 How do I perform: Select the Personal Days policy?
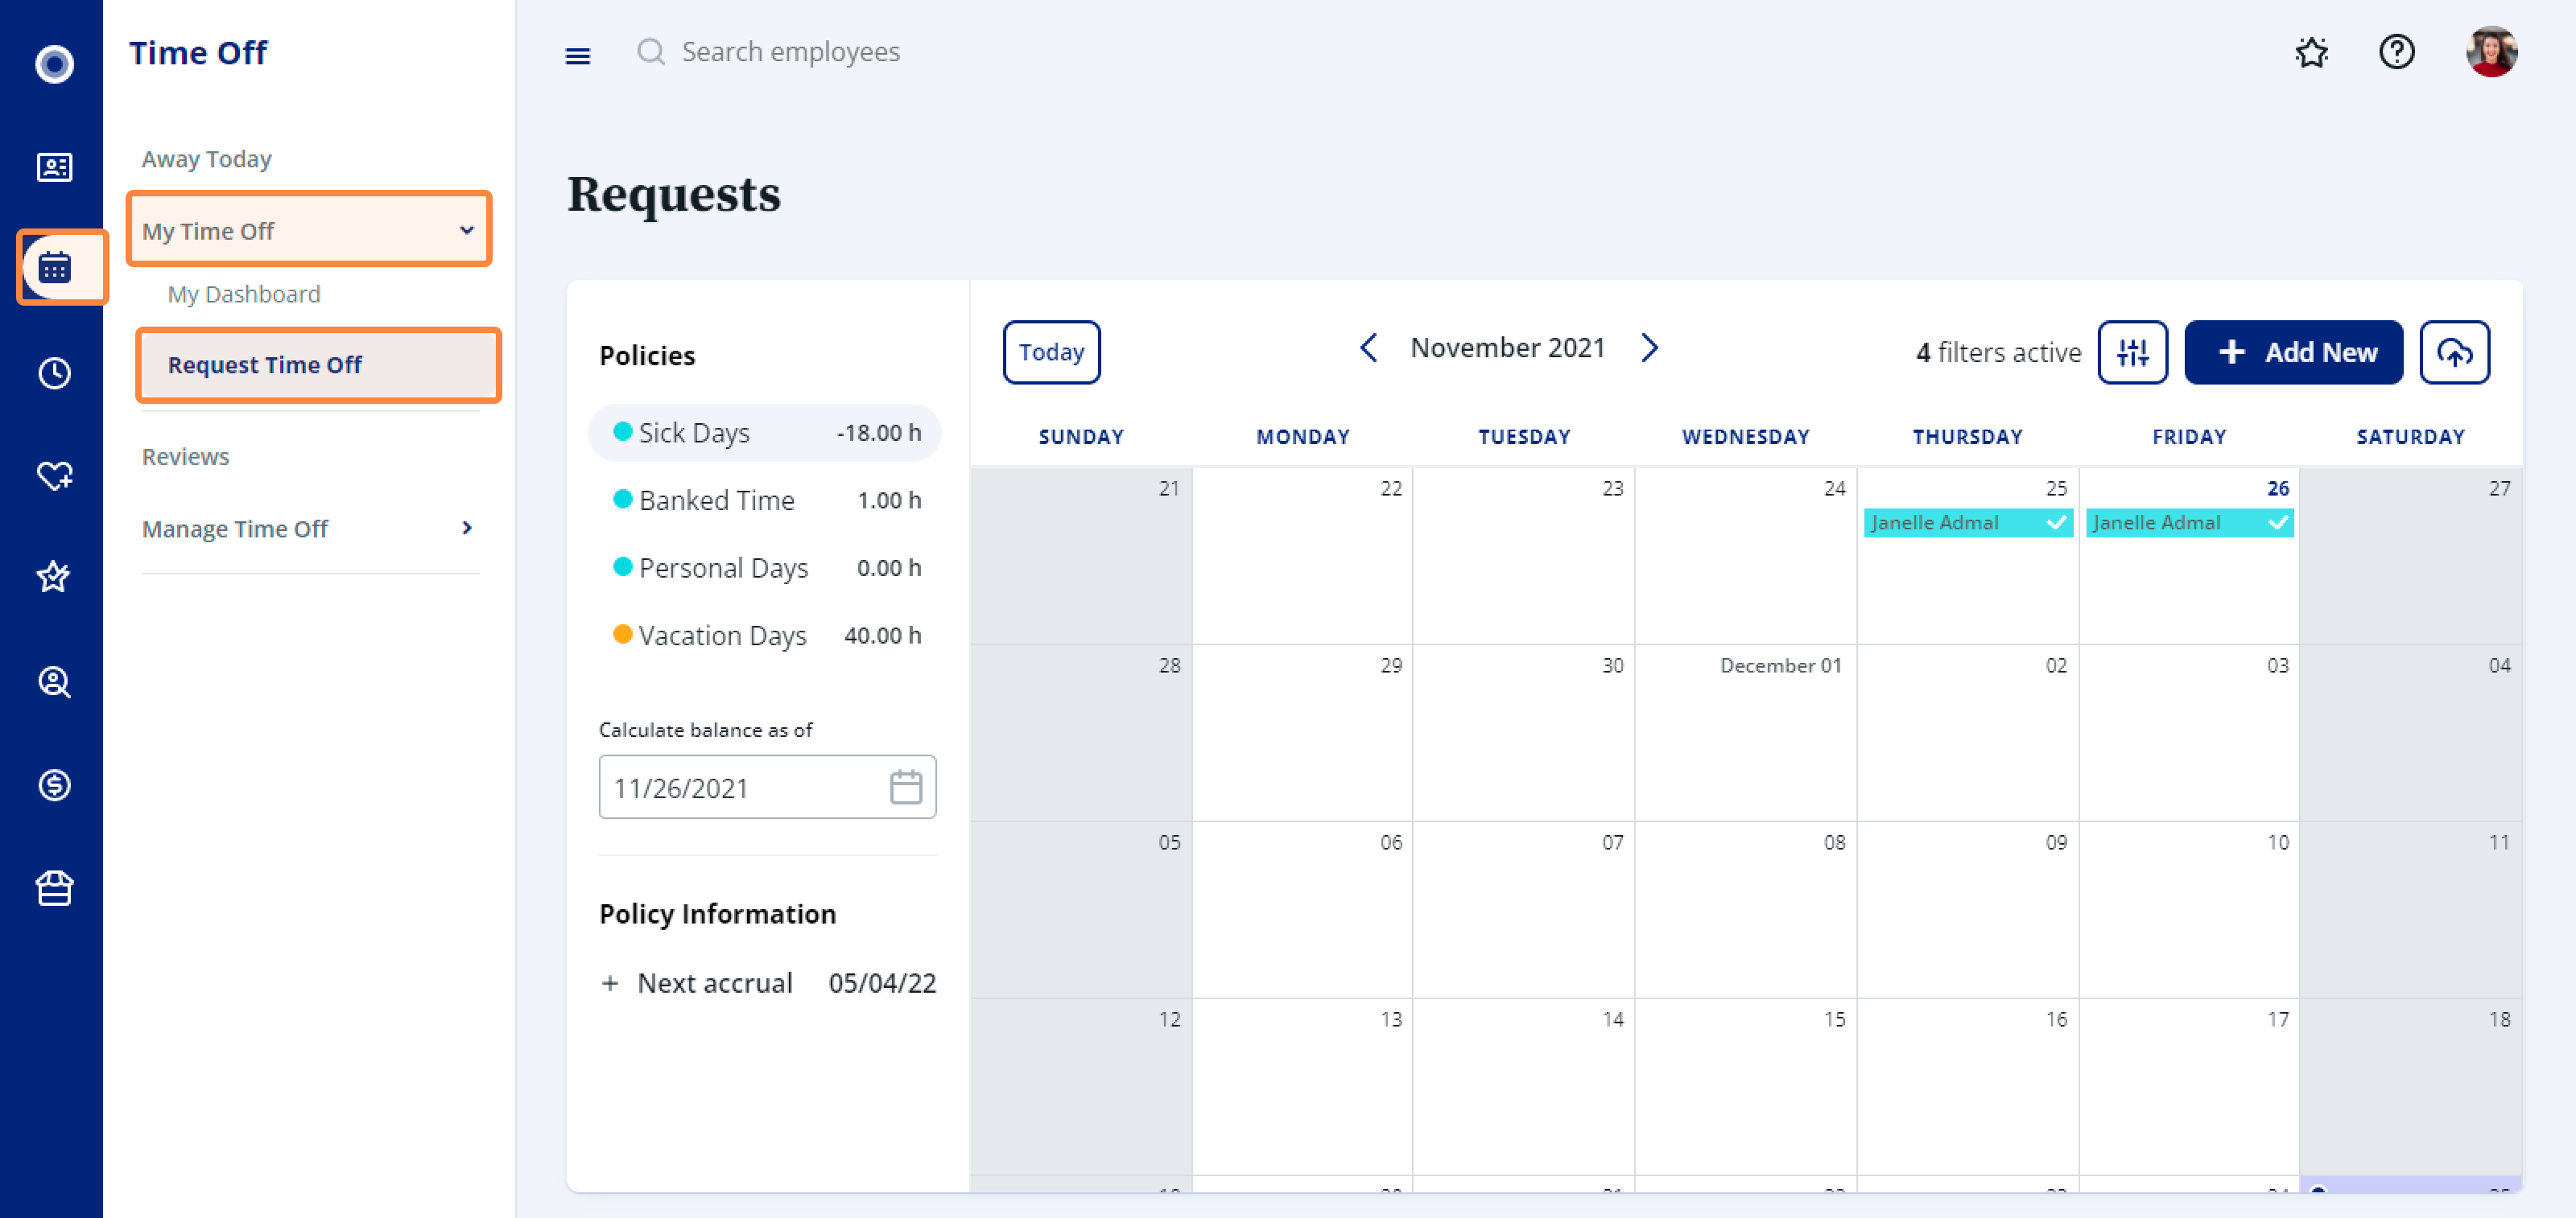(765, 567)
